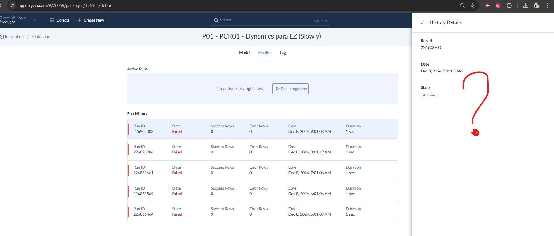Click 'No active runs right now' text

240,89
